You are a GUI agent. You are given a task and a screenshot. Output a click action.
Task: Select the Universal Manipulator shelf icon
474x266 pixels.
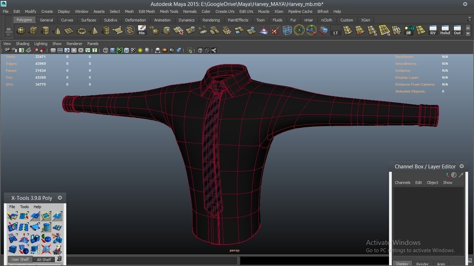(311, 30)
